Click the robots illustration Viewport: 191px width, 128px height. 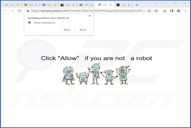coord(96,74)
